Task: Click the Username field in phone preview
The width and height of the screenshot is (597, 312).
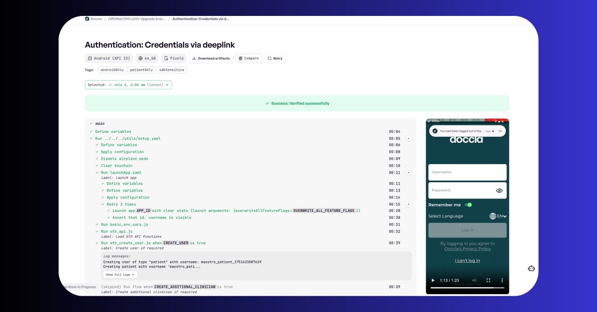Action: point(467,172)
